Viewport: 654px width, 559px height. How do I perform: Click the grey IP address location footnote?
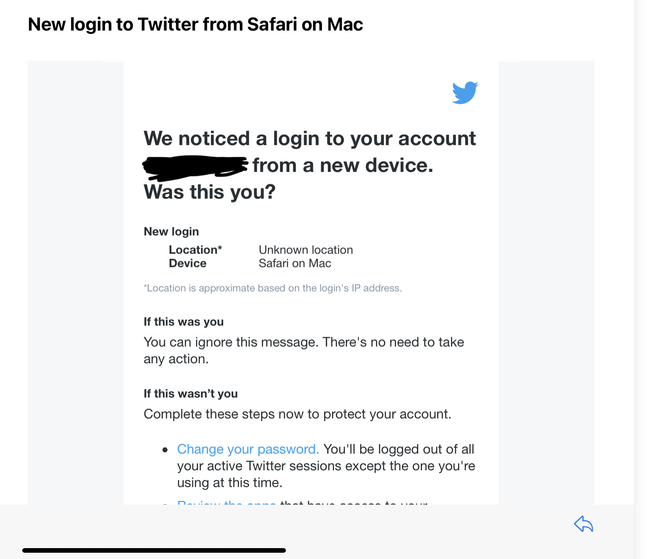[x=273, y=288]
